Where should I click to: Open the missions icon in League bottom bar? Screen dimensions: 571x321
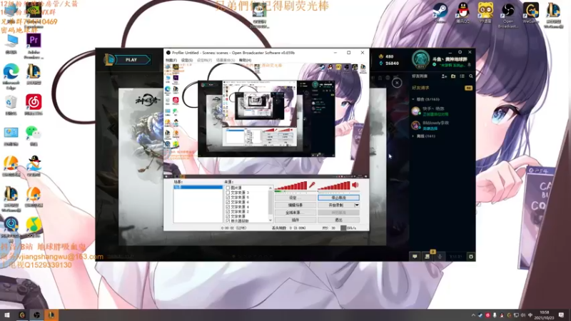coord(427,257)
